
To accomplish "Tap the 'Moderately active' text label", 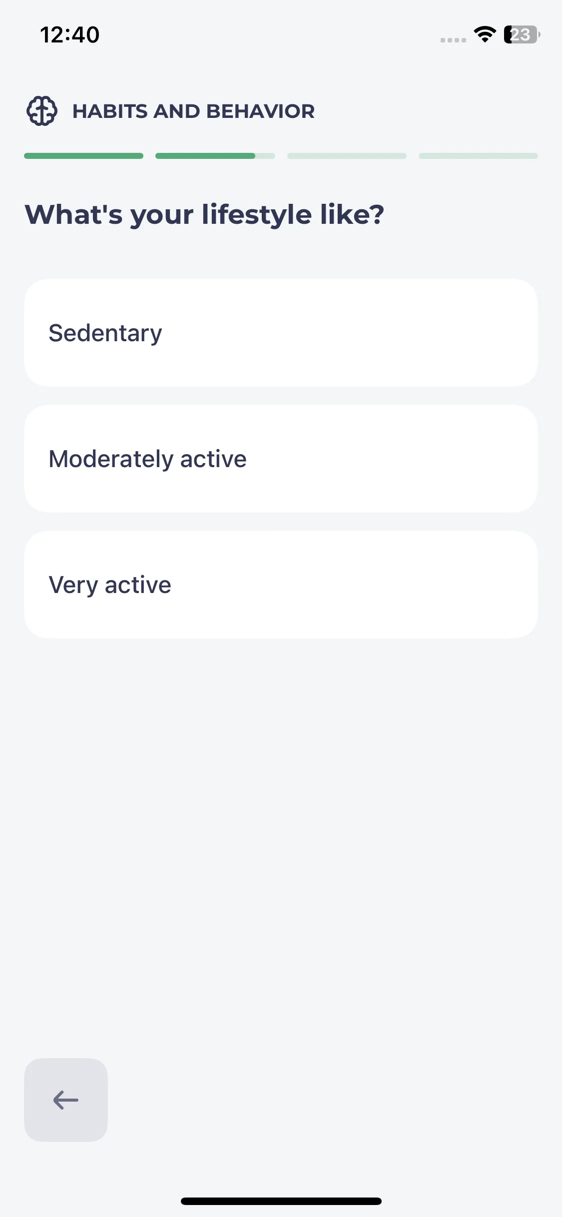I will [x=148, y=459].
